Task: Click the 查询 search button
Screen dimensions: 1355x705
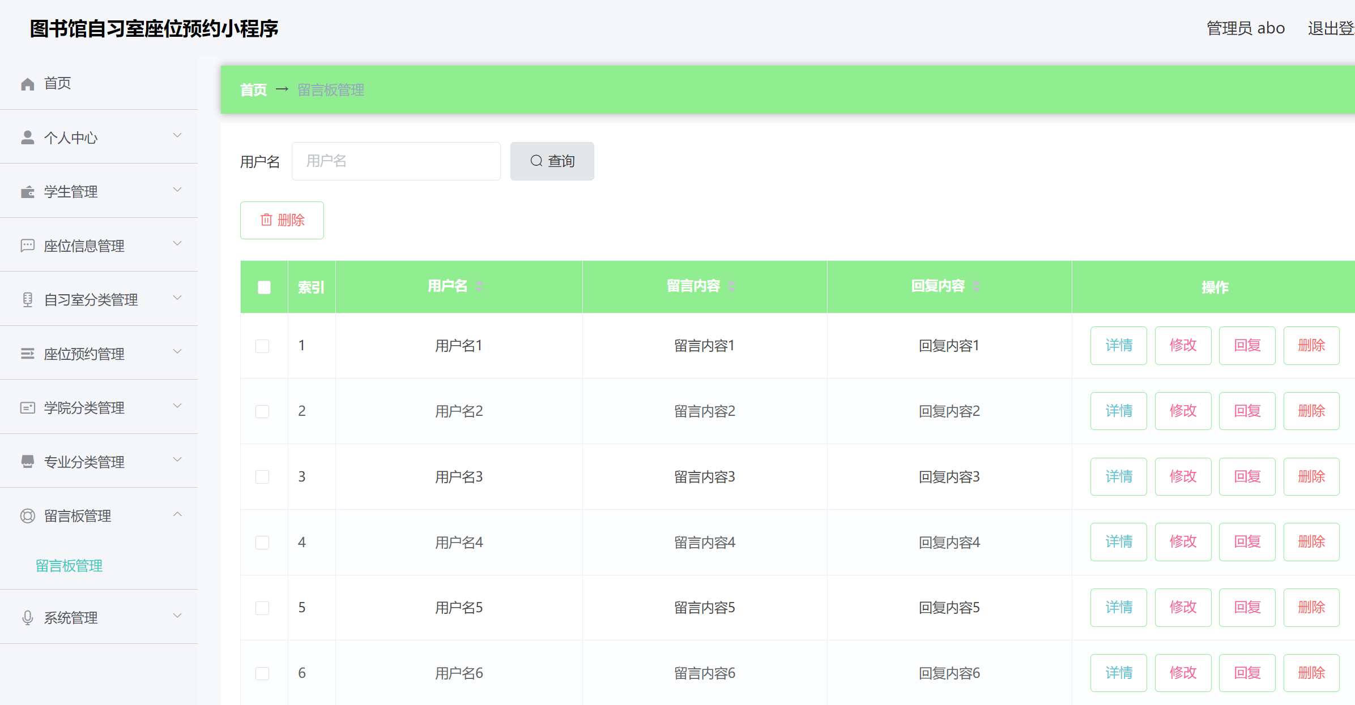Action: (x=552, y=161)
